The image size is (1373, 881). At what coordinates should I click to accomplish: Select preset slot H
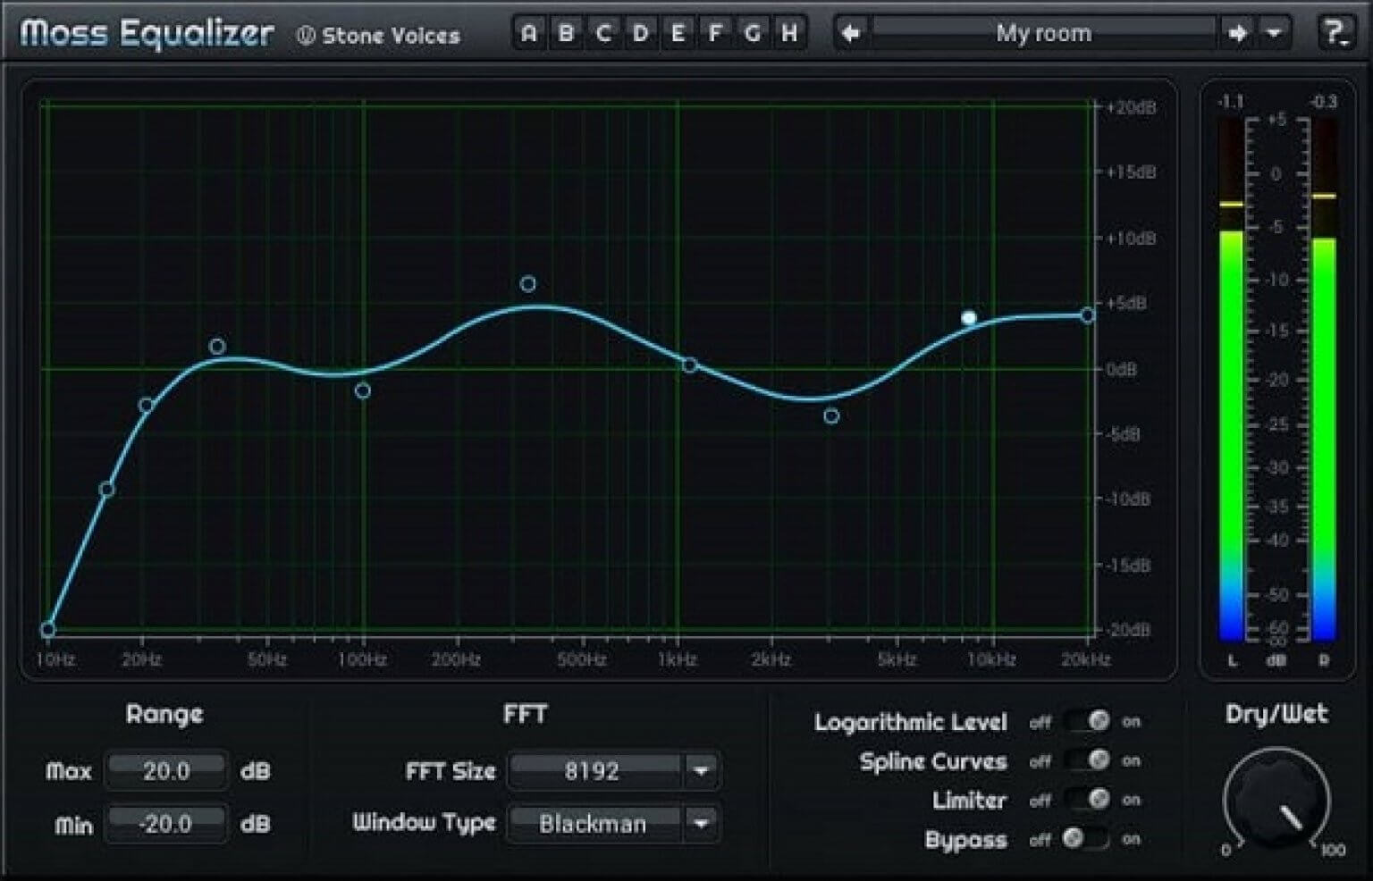coord(788,32)
